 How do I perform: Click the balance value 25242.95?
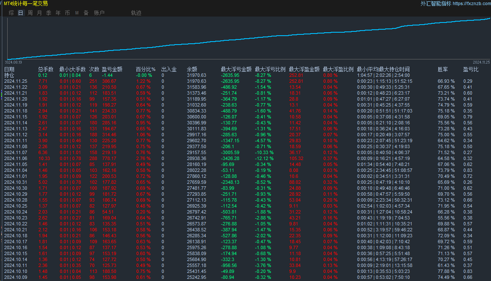pos(197,277)
